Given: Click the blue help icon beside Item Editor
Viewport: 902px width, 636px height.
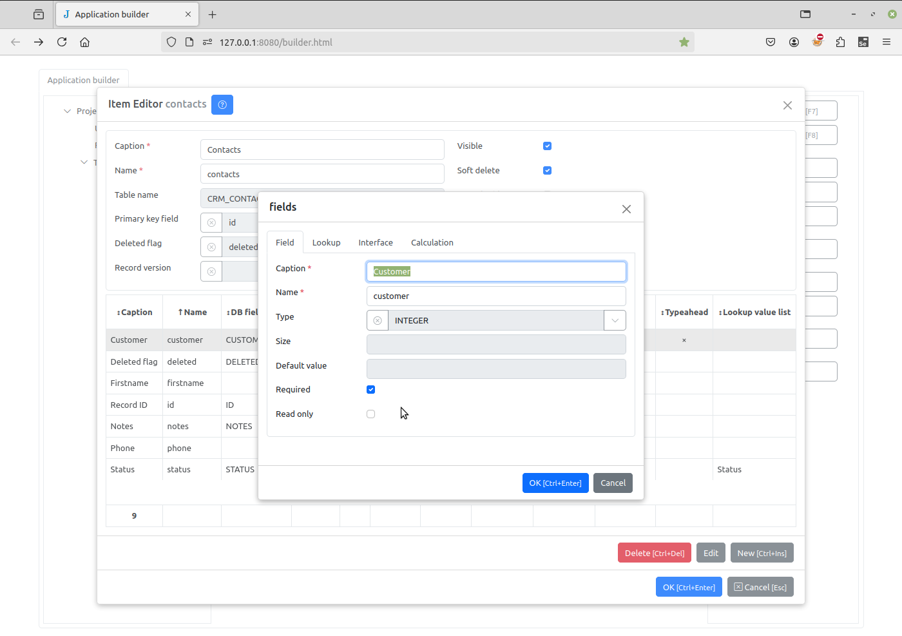Looking at the screenshot, I should coord(222,104).
